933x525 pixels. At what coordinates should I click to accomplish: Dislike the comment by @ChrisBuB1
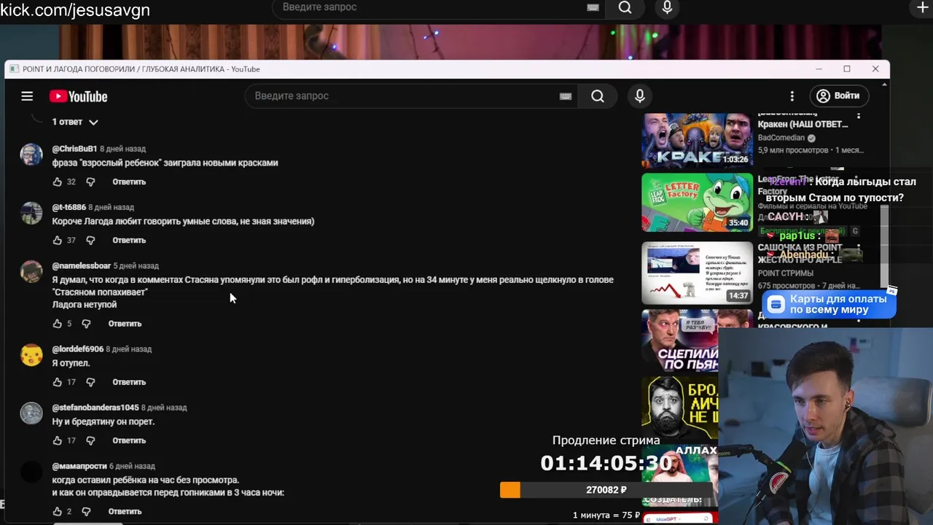90,182
